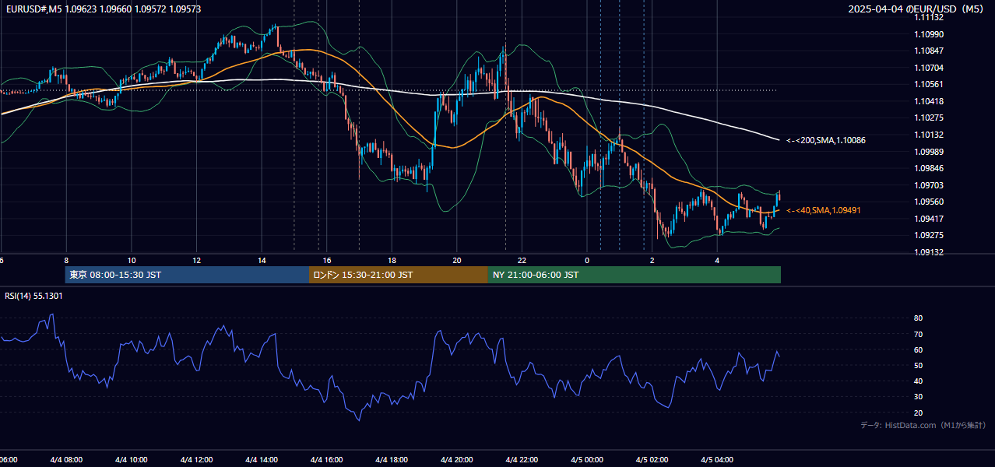Click hour tick 14 under the candlestick chart
This screenshot has height=467, width=995.
[262, 260]
